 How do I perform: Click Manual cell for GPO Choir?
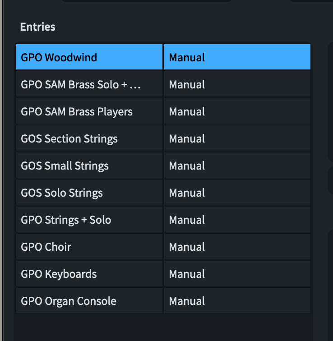[237, 247]
